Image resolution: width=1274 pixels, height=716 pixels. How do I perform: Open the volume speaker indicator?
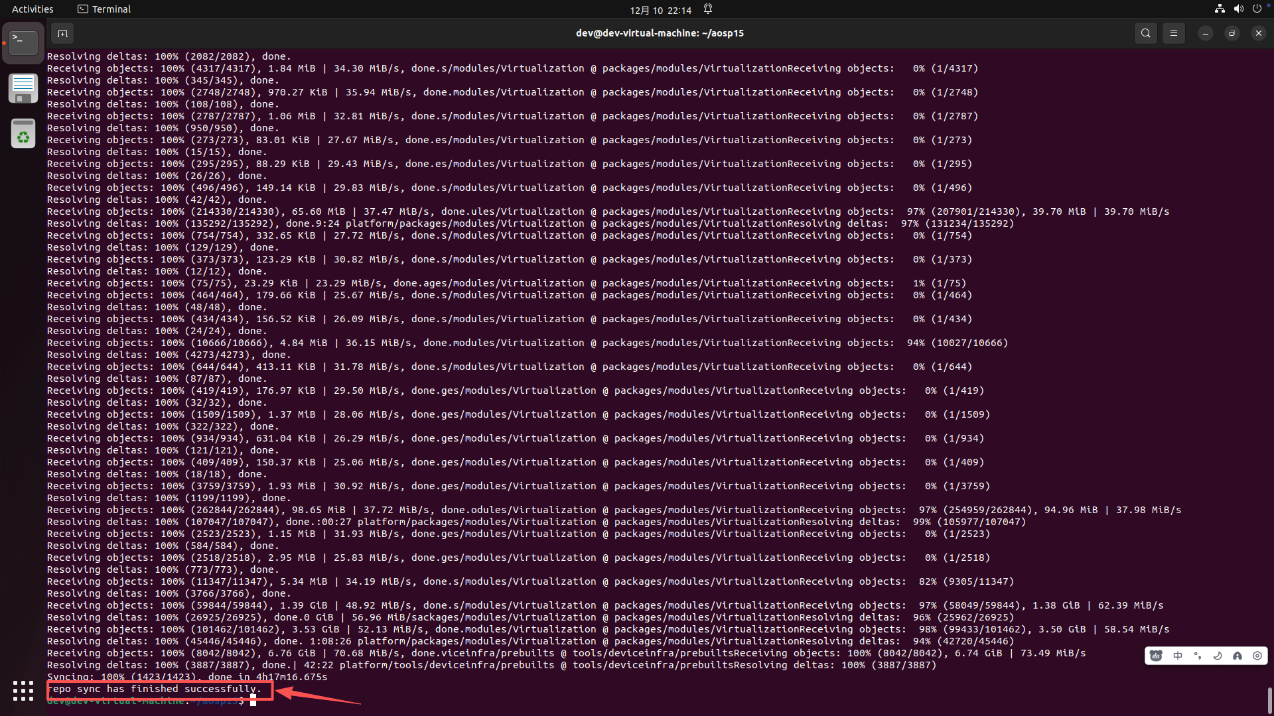[1238, 9]
